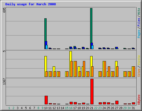Click day number "19" on the axis

tap(83, 108)
